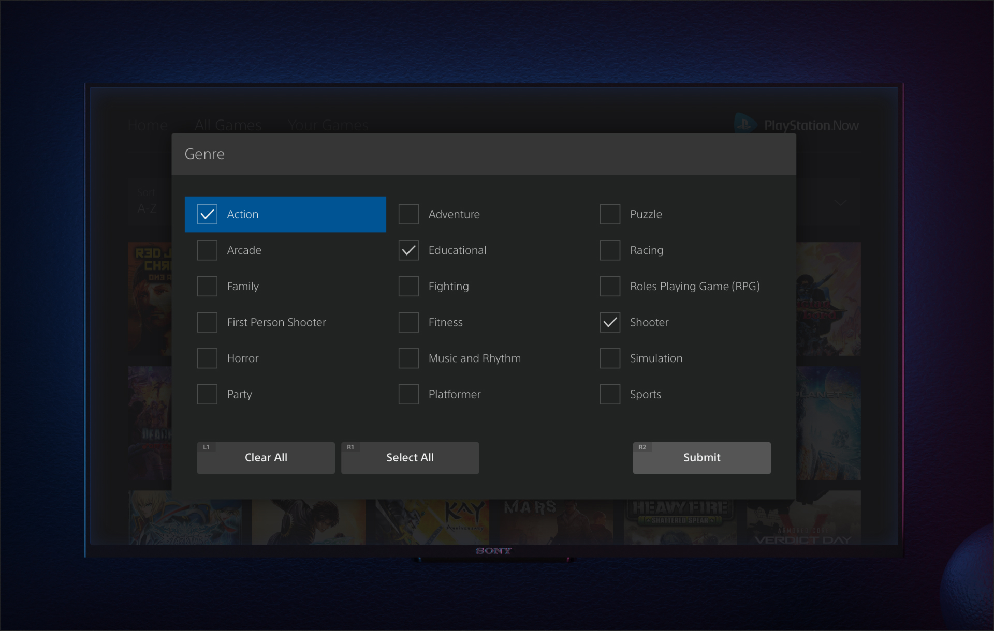The width and height of the screenshot is (994, 631).
Task: Tick the Puzzle genre checkbox
Action: click(610, 214)
